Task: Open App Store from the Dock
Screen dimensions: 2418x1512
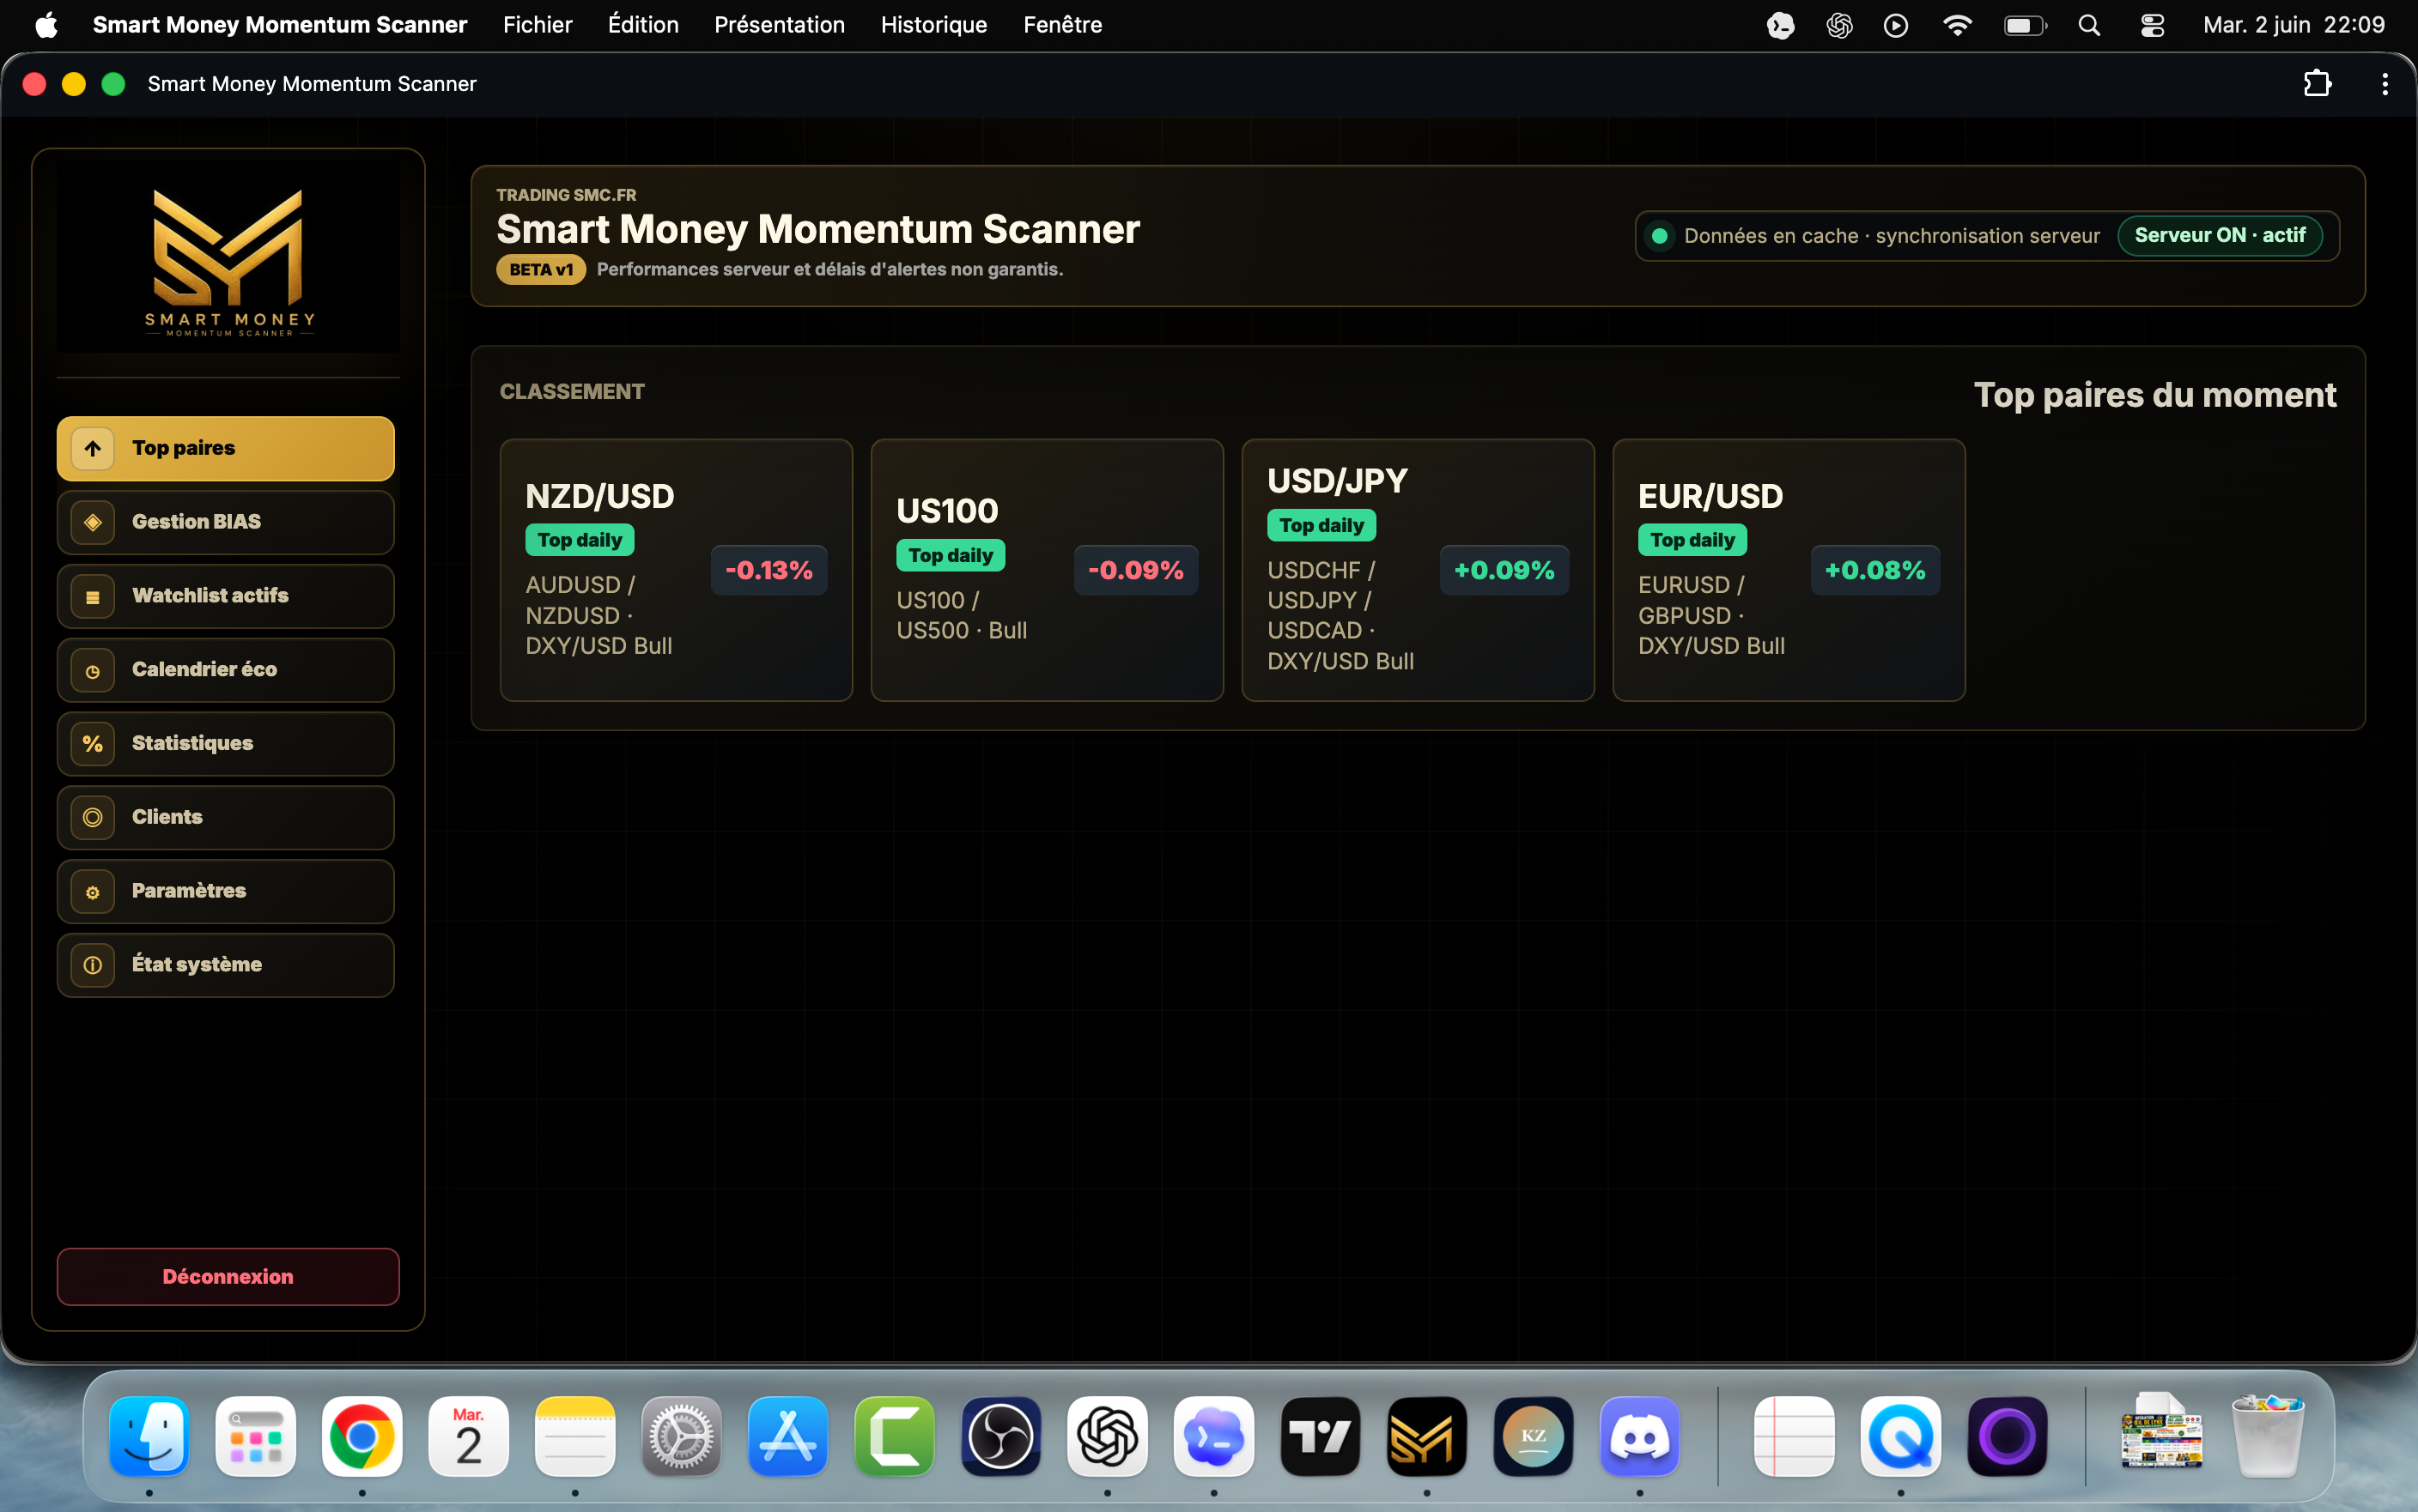Action: 788,1437
